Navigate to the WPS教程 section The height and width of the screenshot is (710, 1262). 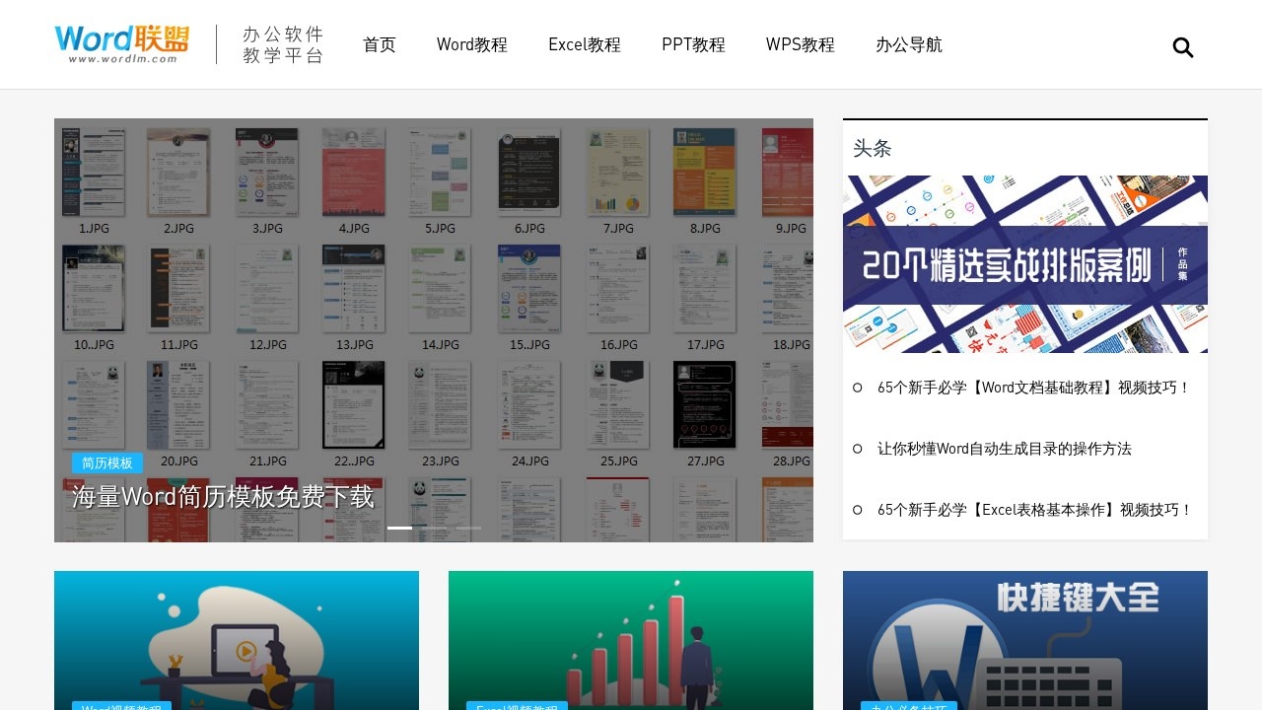801,45
